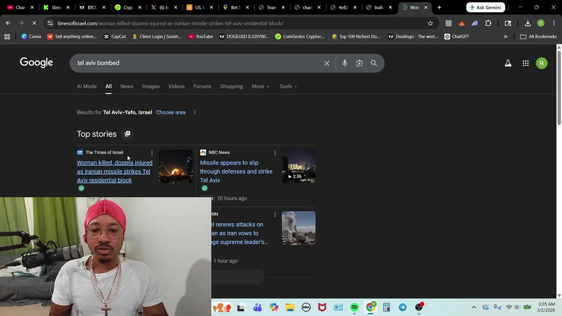Open the Chrome extensions puzzle icon
This screenshot has width=562, height=316.
click(x=488, y=23)
